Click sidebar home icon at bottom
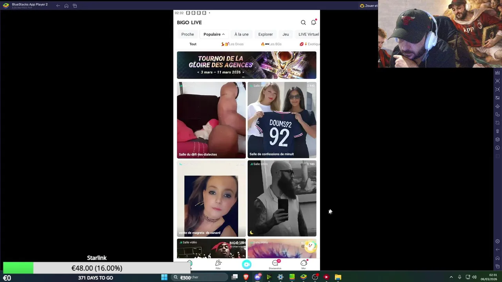The height and width of the screenshot is (282, 502). (x=497, y=258)
